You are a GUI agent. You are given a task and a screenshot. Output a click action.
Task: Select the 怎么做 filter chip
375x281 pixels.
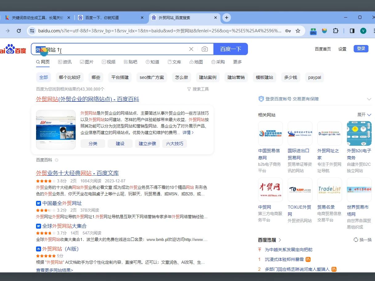pos(182,77)
